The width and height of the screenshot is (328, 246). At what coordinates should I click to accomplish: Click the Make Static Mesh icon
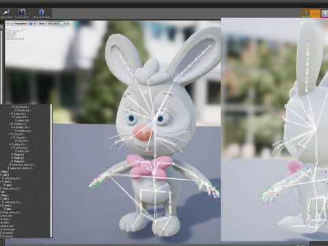point(42,12)
